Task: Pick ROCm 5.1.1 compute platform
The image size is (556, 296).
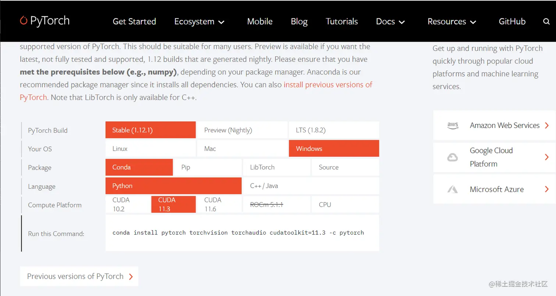Action: pyautogui.click(x=277, y=204)
